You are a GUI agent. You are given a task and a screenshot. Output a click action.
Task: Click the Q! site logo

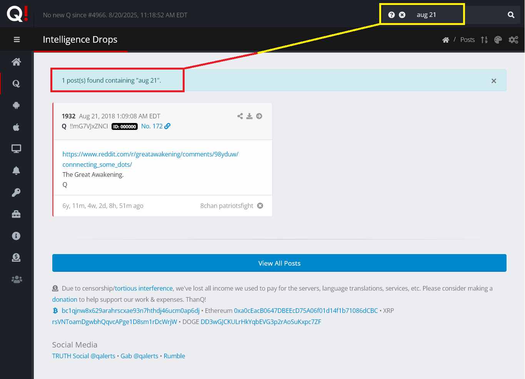point(17,14)
